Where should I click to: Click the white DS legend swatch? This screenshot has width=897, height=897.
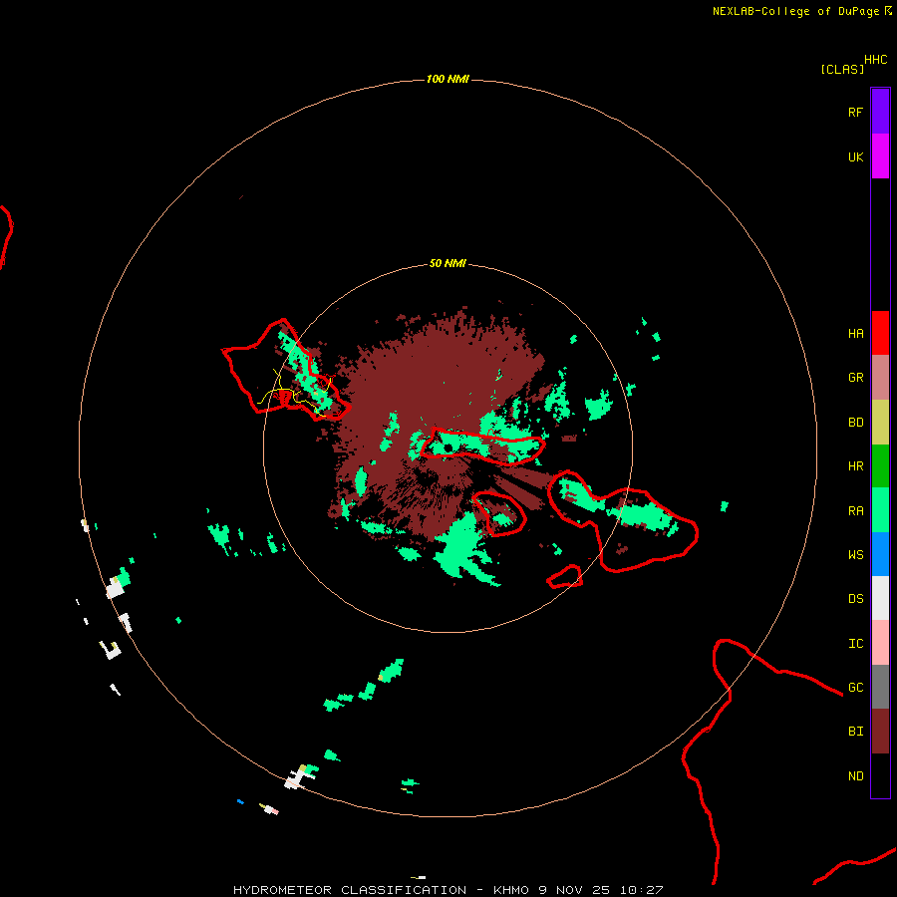coord(880,598)
